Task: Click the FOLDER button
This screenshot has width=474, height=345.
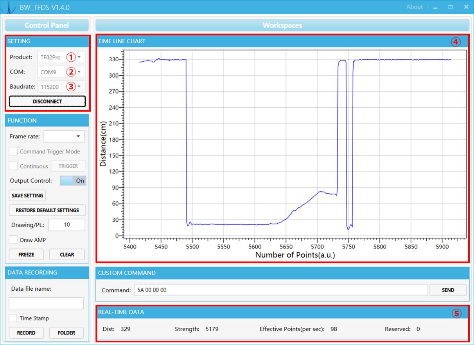Action: pos(66,333)
